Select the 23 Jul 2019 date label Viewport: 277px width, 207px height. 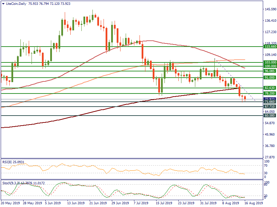pyautogui.click(x=186, y=203)
